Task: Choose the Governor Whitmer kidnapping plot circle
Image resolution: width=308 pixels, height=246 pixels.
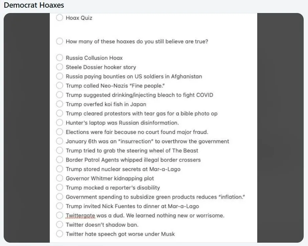Action: click(59, 178)
